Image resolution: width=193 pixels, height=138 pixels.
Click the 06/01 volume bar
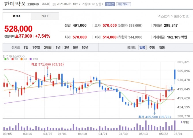175,125
